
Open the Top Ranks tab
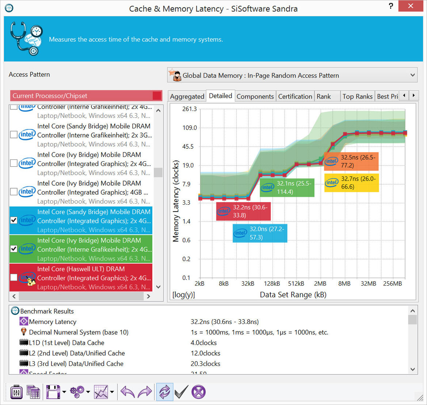click(358, 97)
